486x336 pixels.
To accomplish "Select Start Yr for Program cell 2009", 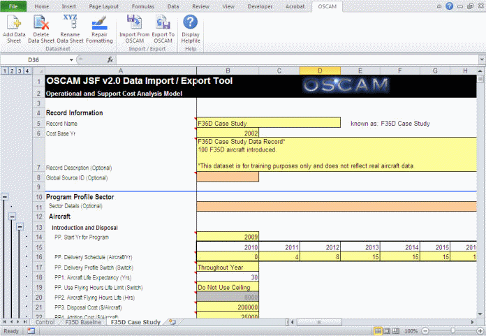I will pos(228,237).
